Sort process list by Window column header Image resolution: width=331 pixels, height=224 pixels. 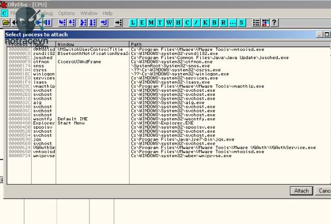(x=93, y=44)
